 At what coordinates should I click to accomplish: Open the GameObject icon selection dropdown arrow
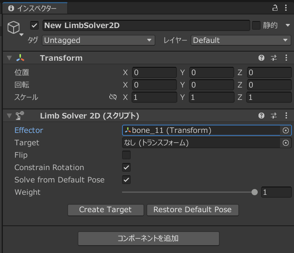[21, 35]
